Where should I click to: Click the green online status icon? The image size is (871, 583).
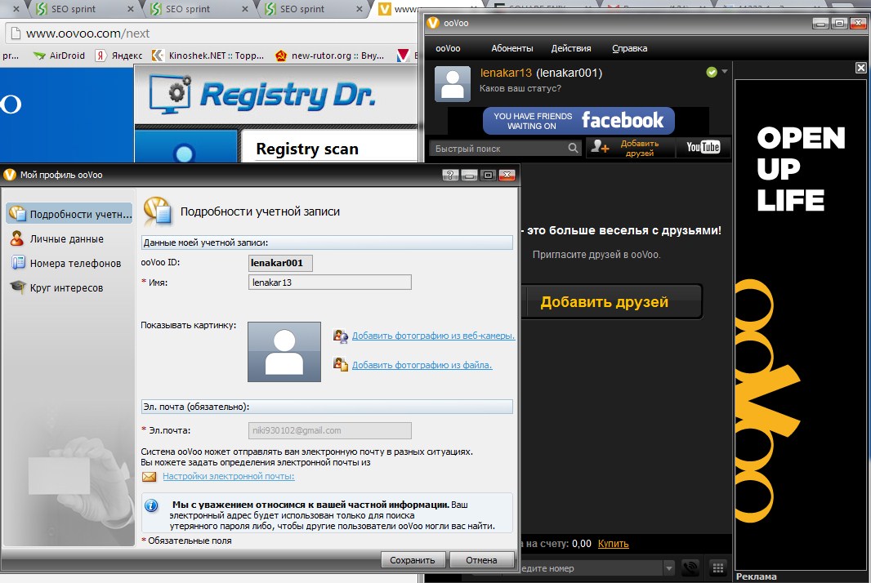click(712, 72)
